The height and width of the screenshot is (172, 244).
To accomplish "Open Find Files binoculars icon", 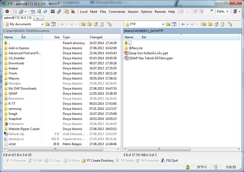I will coord(73,11).
